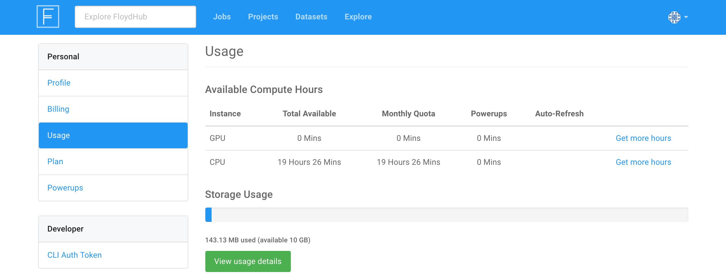Click the Storage Usage progress bar
This screenshot has height=276, width=726.
(447, 215)
